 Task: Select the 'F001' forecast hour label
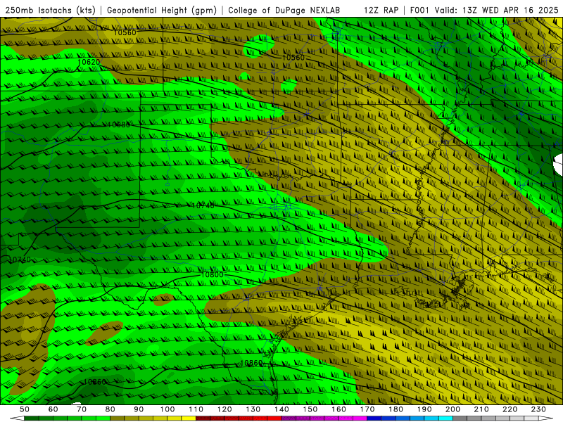pyautogui.click(x=419, y=10)
